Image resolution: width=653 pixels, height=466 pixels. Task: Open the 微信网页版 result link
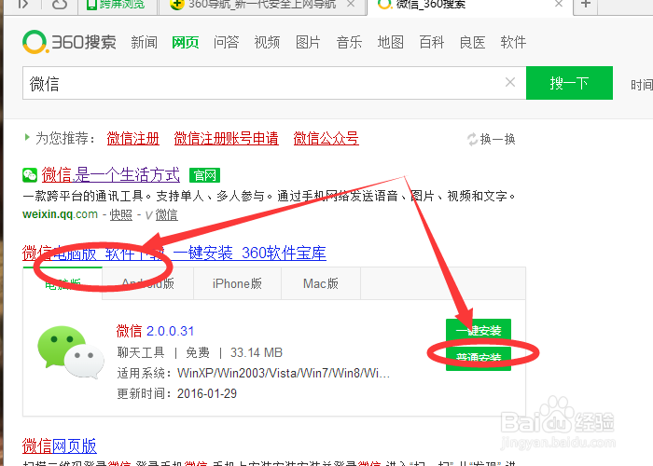pyautogui.click(x=59, y=446)
